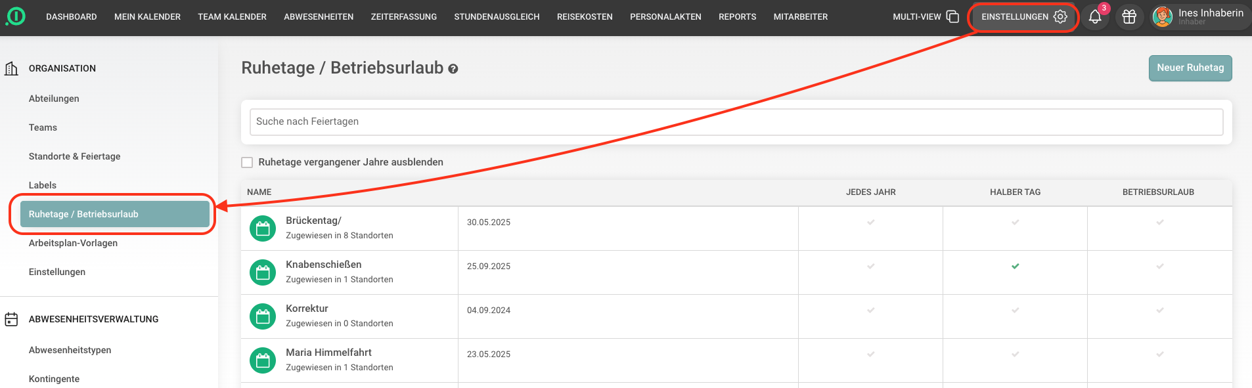Image resolution: width=1252 pixels, height=388 pixels.
Task: Click the gift box icon
Action: point(1129,17)
